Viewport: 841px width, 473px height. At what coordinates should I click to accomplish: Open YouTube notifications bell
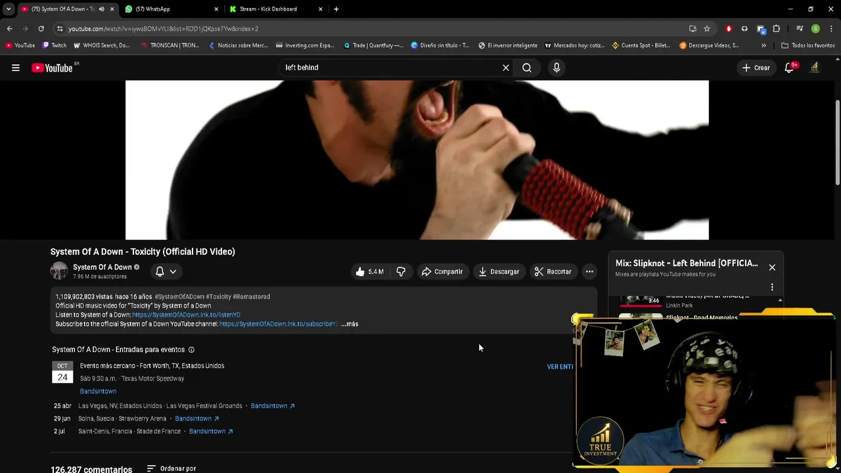pyautogui.click(x=790, y=68)
